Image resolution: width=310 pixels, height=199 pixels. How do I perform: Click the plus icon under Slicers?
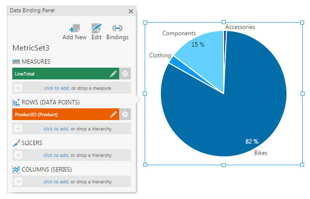[x=18, y=155]
